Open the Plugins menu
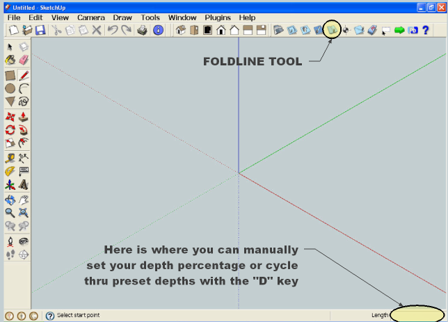This screenshot has width=448, height=322. pyautogui.click(x=218, y=17)
